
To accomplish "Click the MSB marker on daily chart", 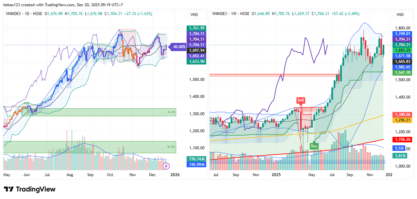I will coord(26,103).
